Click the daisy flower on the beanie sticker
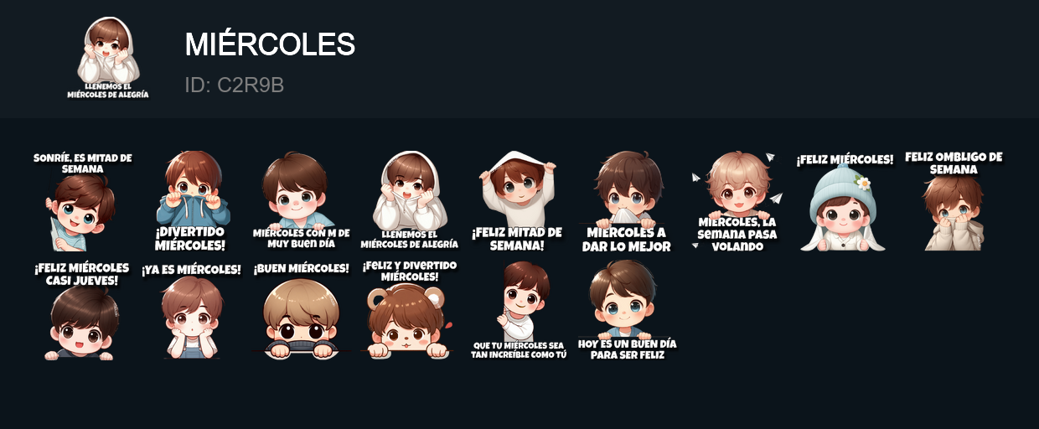This screenshot has width=1039, height=429. click(x=863, y=182)
